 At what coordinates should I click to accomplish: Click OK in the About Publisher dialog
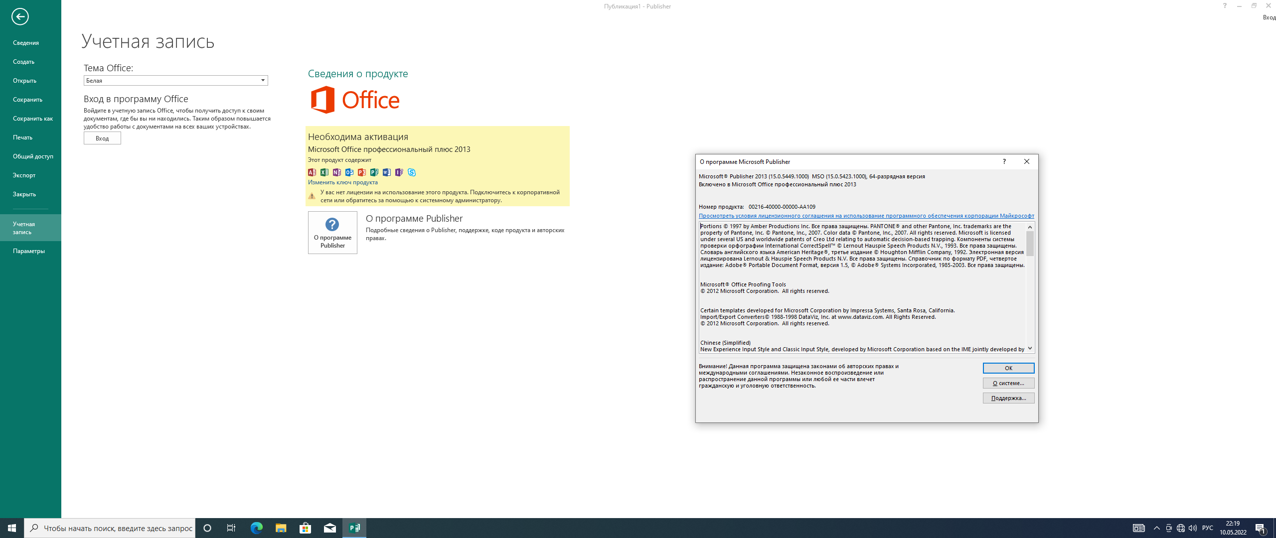[x=1008, y=368]
